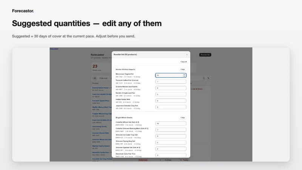Select the Order now filter tab
The width and height of the screenshot is (302, 170).
(x=103, y=78)
